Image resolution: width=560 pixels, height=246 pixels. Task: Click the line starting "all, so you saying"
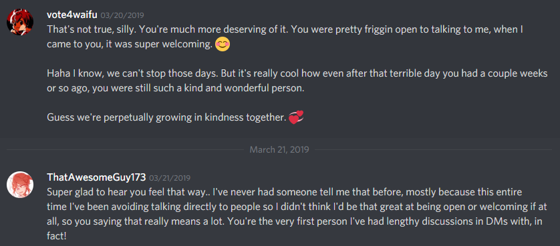click(295, 222)
